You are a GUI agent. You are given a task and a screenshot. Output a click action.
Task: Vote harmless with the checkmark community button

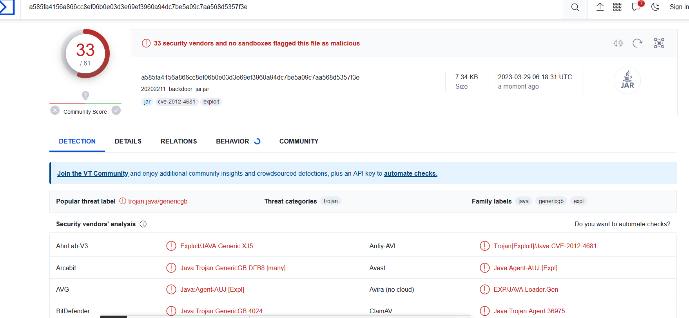pyautogui.click(x=116, y=111)
